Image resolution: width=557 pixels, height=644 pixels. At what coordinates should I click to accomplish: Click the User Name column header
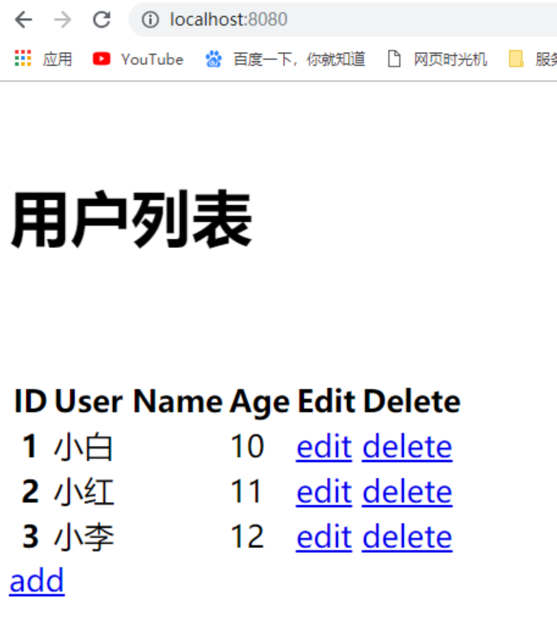[x=138, y=401]
